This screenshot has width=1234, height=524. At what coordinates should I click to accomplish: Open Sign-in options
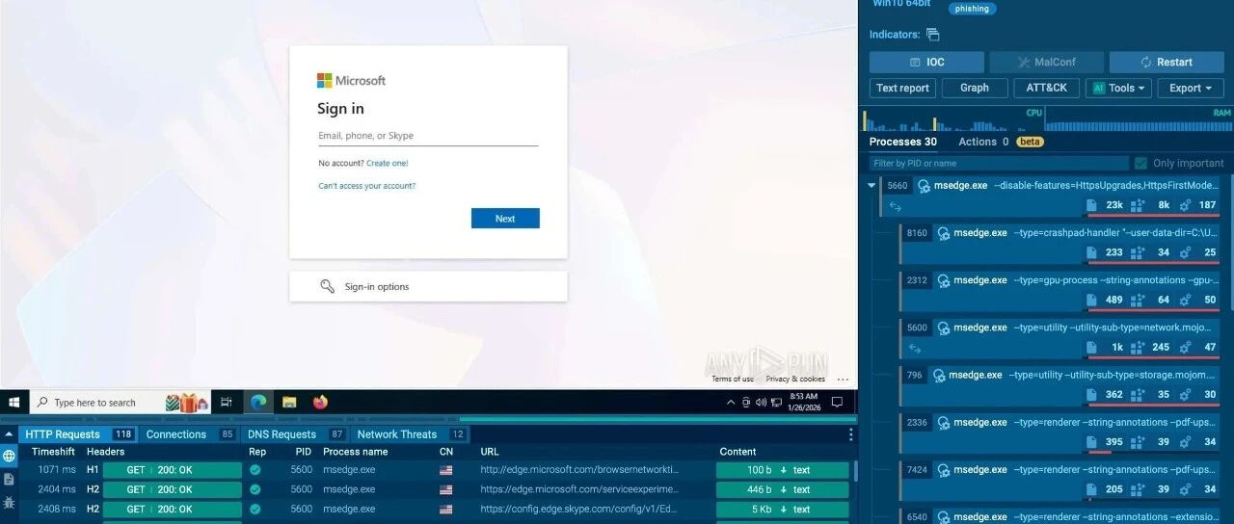[428, 286]
